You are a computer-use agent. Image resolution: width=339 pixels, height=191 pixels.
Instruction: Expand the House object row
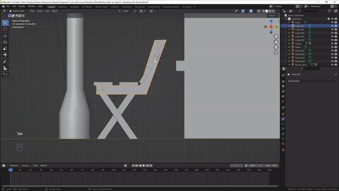click(x=289, y=44)
